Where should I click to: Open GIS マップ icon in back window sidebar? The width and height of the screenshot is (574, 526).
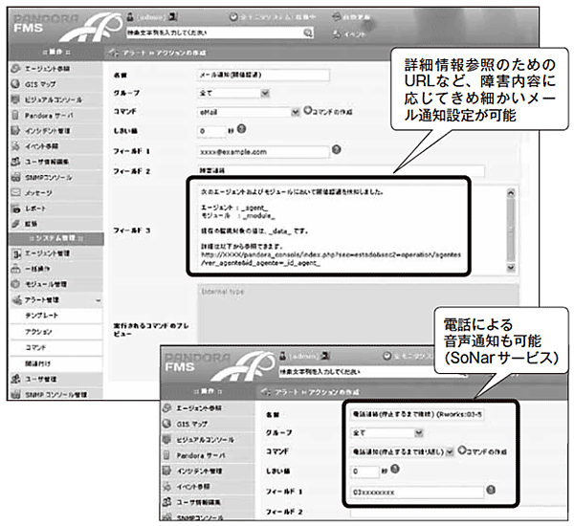[15, 84]
